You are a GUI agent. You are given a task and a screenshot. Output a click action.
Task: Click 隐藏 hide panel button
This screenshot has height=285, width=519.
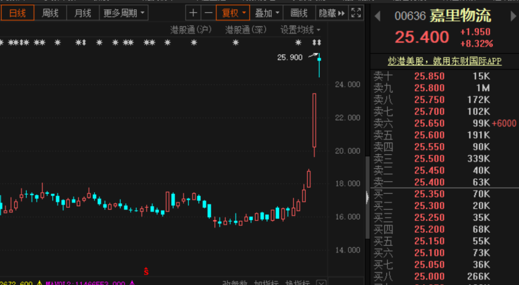[332, 13]
